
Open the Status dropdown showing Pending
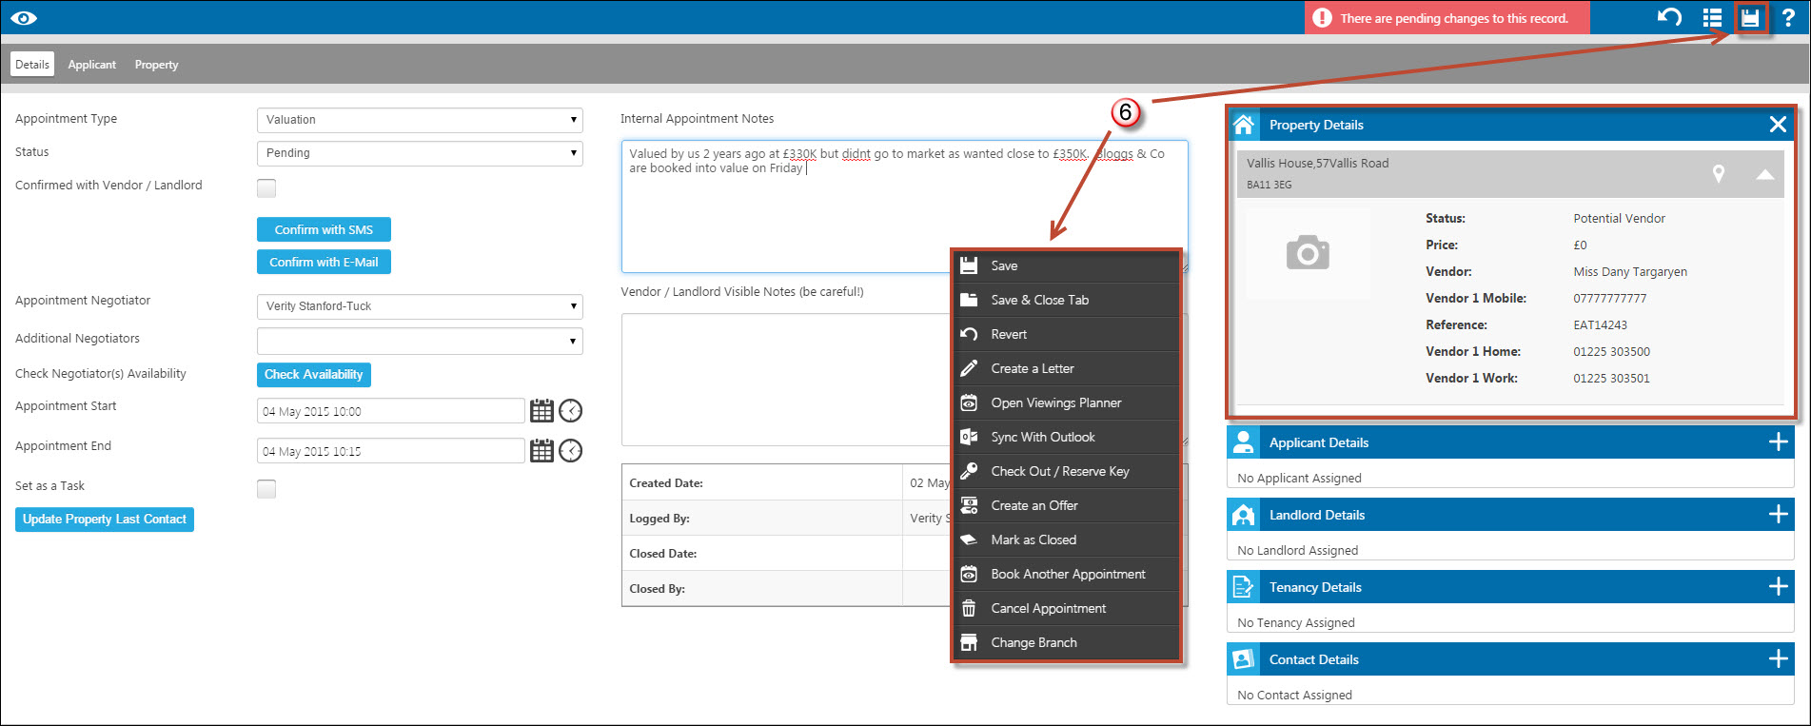pyautogui.click(x=420, y=153)
